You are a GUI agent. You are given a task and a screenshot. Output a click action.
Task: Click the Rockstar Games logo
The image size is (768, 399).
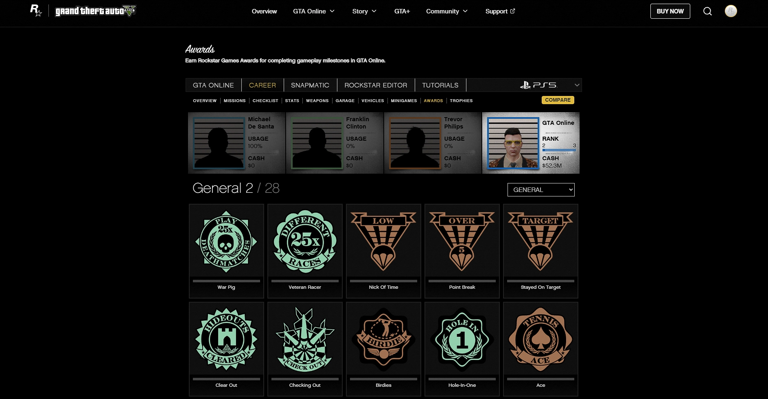(x=36, y=11)
